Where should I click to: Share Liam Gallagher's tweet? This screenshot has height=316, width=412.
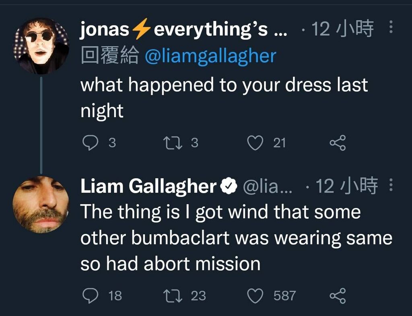[x=338, y=295]
